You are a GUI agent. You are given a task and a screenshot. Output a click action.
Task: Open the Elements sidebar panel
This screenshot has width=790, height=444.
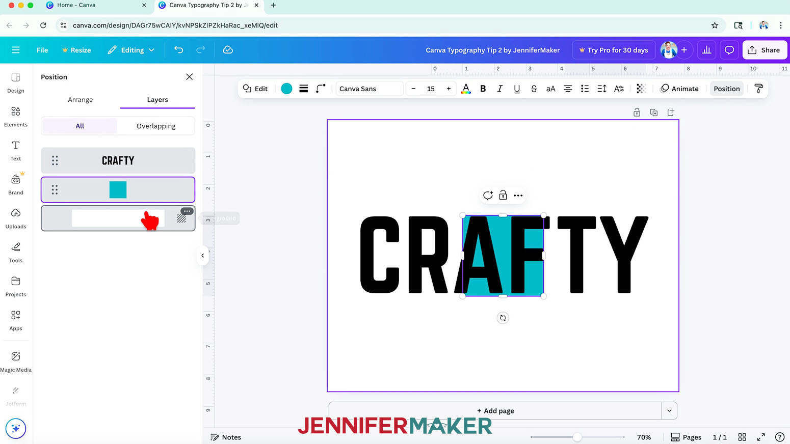pos(16,117)
